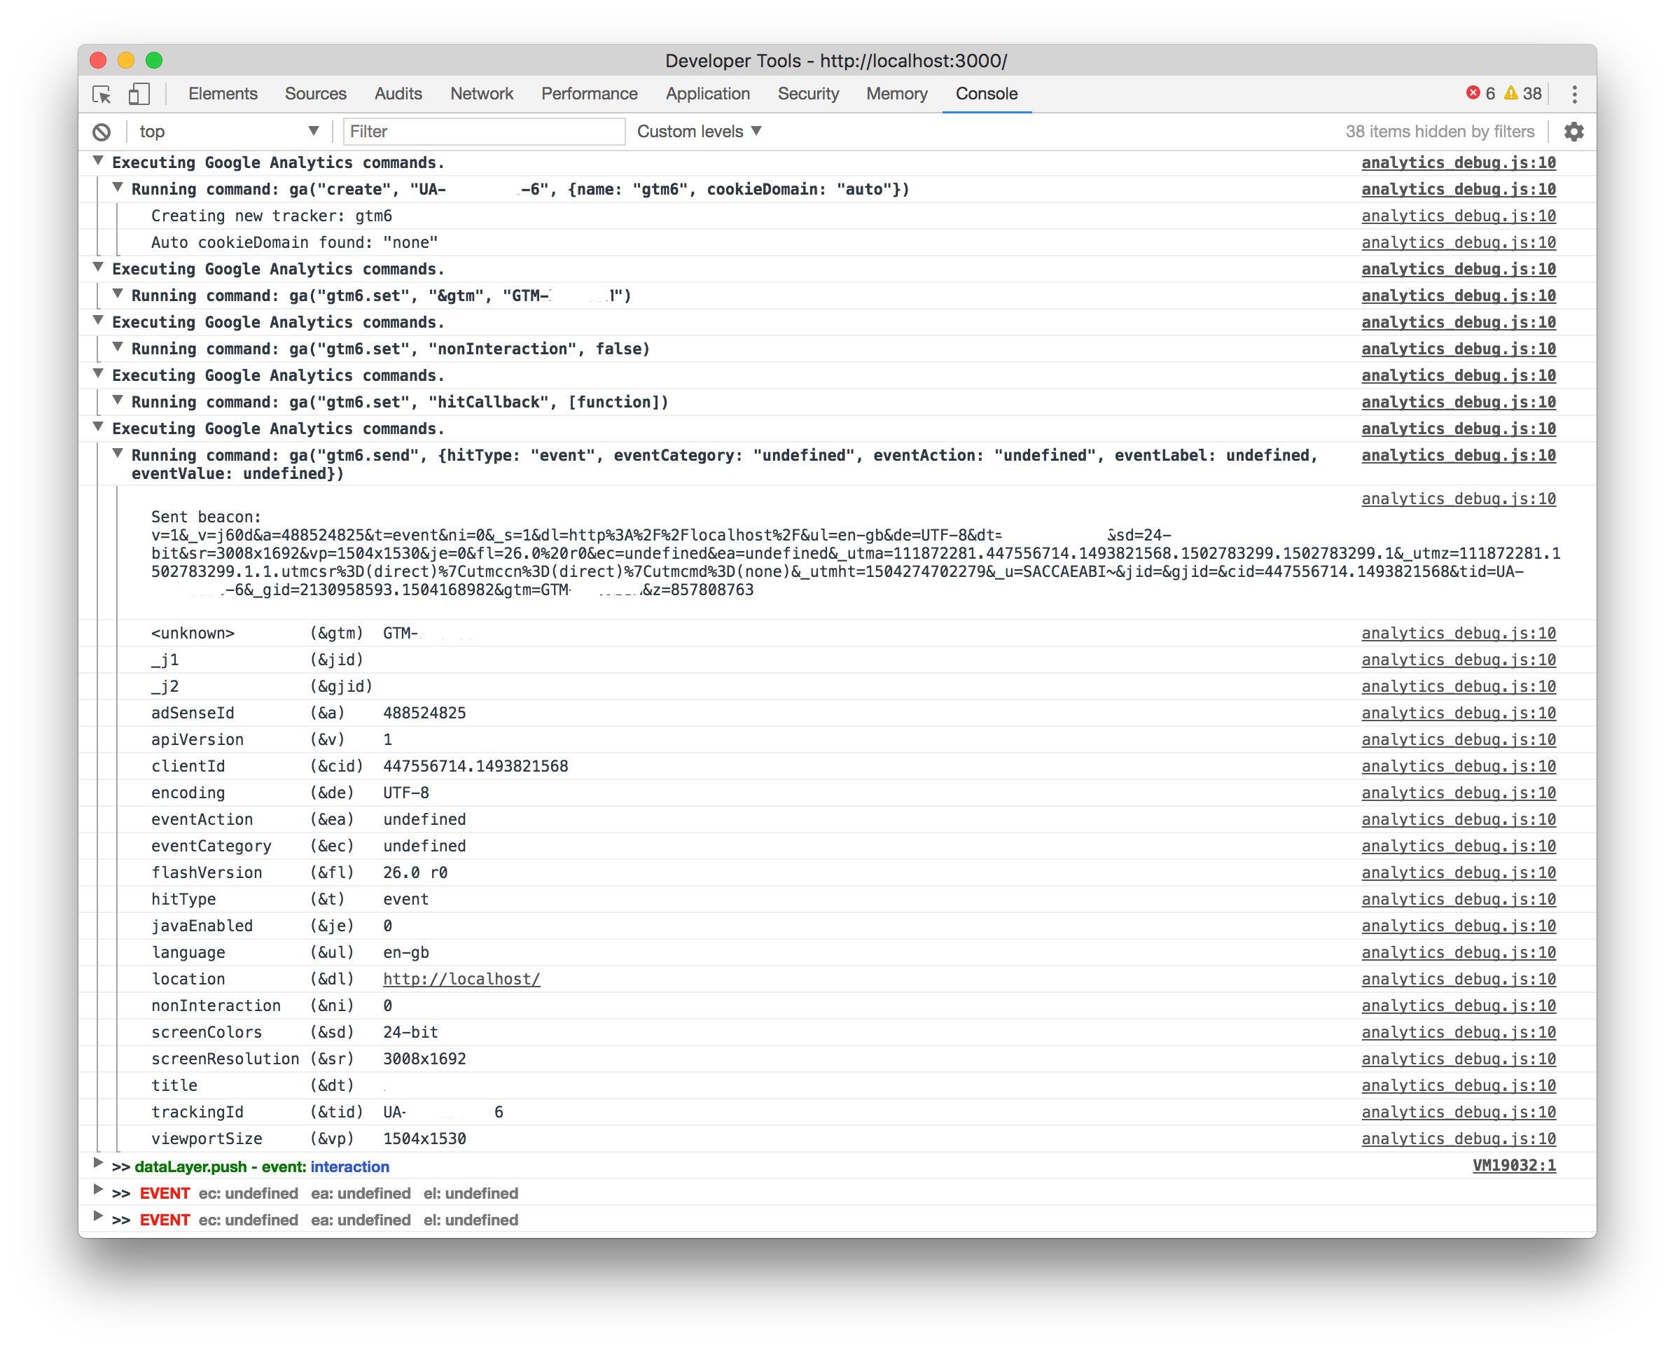The height and width of the screenshot is (1350, 1675).
Task: Open the Application tab
Action: [707, 94]
